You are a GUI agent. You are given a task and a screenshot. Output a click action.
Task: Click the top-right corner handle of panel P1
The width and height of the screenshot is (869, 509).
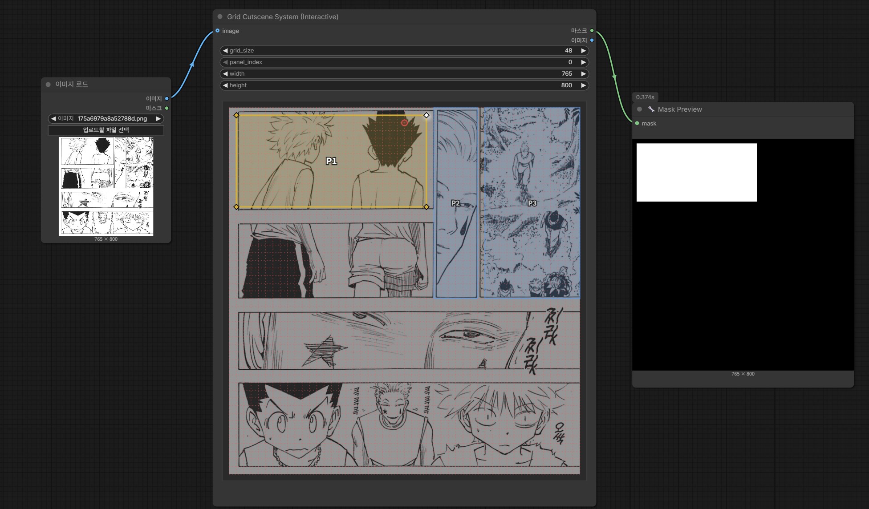(x=426, y=115)
